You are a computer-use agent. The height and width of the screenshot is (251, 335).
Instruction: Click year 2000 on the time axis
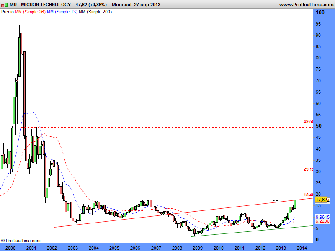pyautogui.click(x=10, y=248)
